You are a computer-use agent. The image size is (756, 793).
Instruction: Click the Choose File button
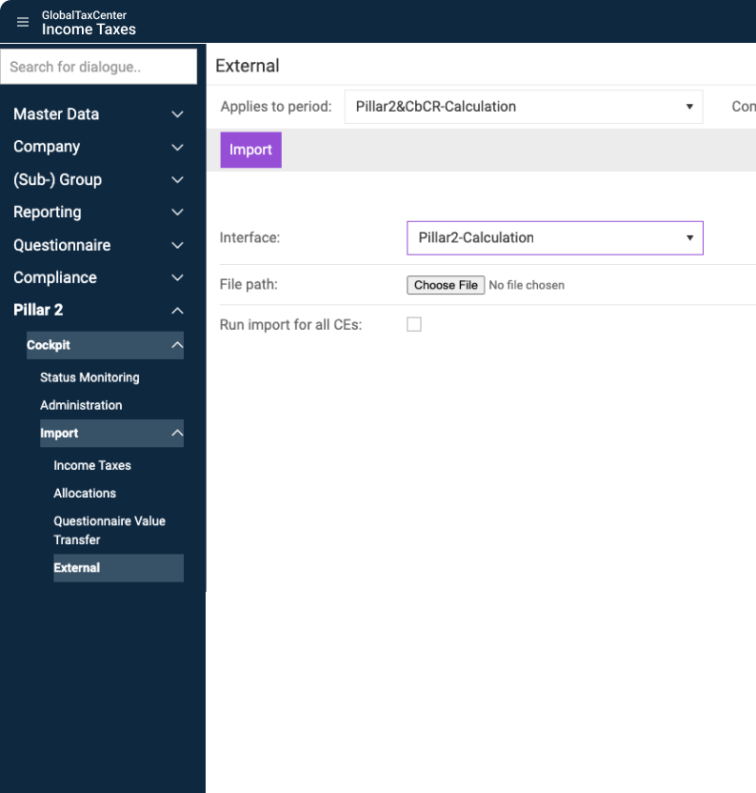(x=446, y=285)
